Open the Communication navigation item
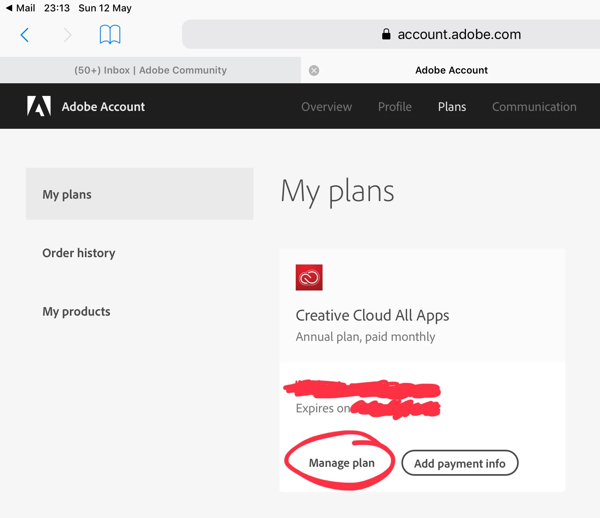The image size is (600, 518). click(x=534, y=106)
